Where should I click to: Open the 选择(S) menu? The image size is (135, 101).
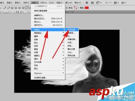coord(26,3)
